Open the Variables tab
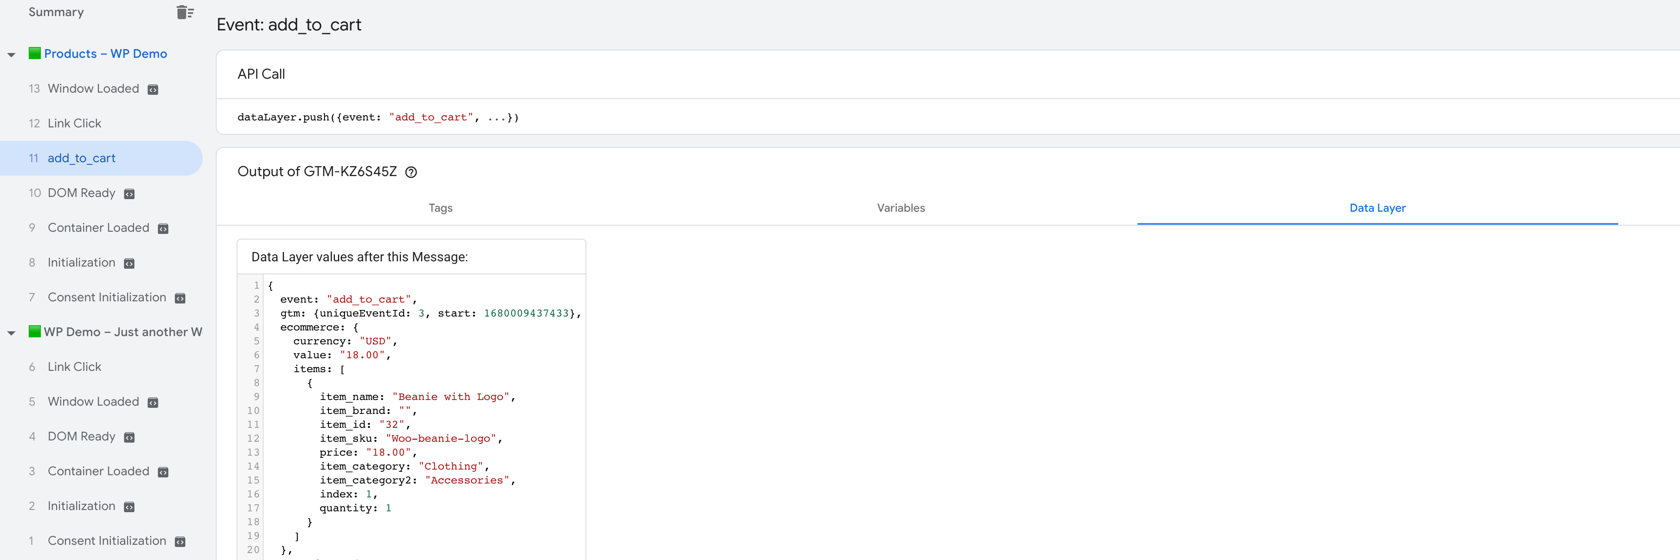This screenshot has width=1680, height=560. (900, 208)
